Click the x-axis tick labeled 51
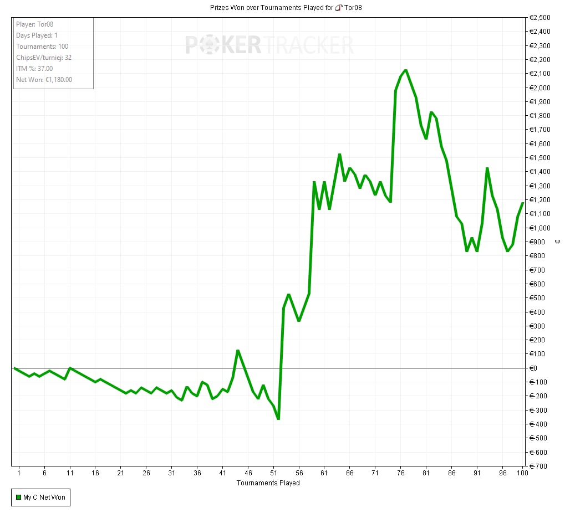The image size is (570, 513). click(273, 473)
